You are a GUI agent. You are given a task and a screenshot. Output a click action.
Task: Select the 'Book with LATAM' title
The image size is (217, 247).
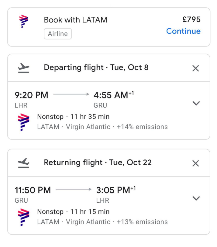pyautogui.click(x=75, y=20)
